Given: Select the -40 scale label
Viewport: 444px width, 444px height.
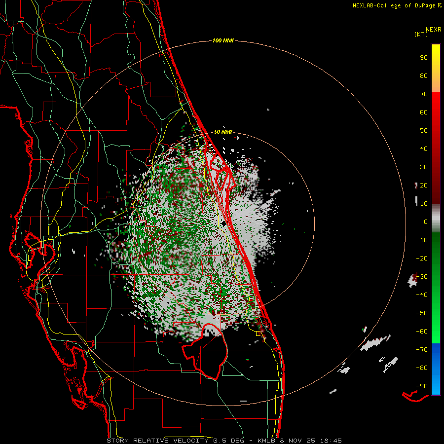Looking at the screenshot, I should (x=422, y=295).
